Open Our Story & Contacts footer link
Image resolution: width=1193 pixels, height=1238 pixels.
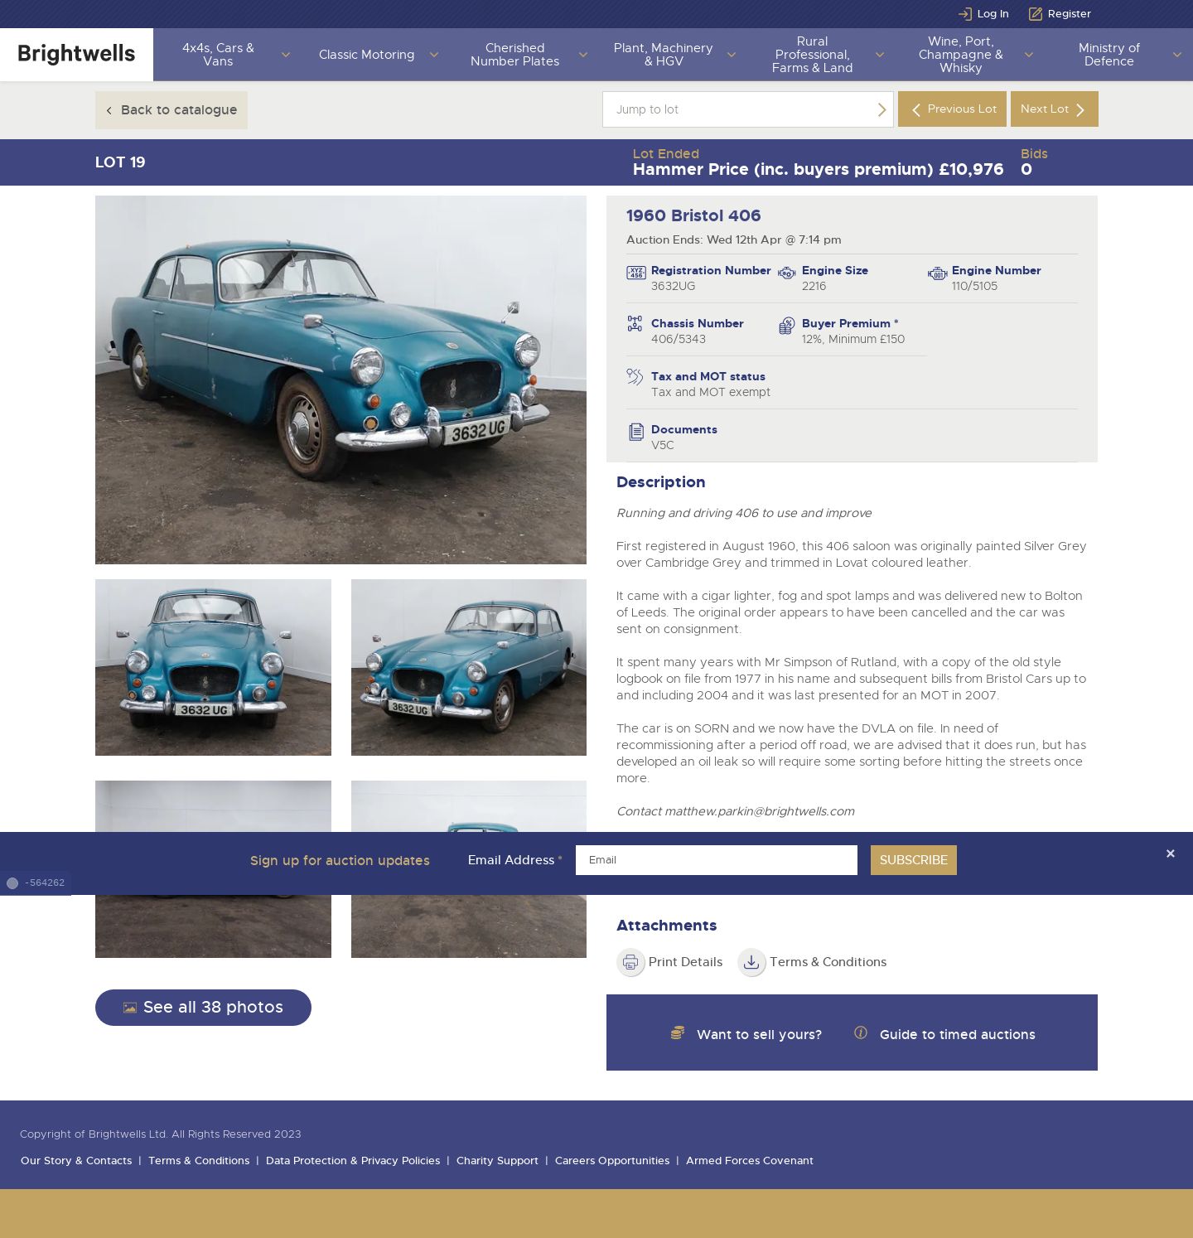point(76,1161)
